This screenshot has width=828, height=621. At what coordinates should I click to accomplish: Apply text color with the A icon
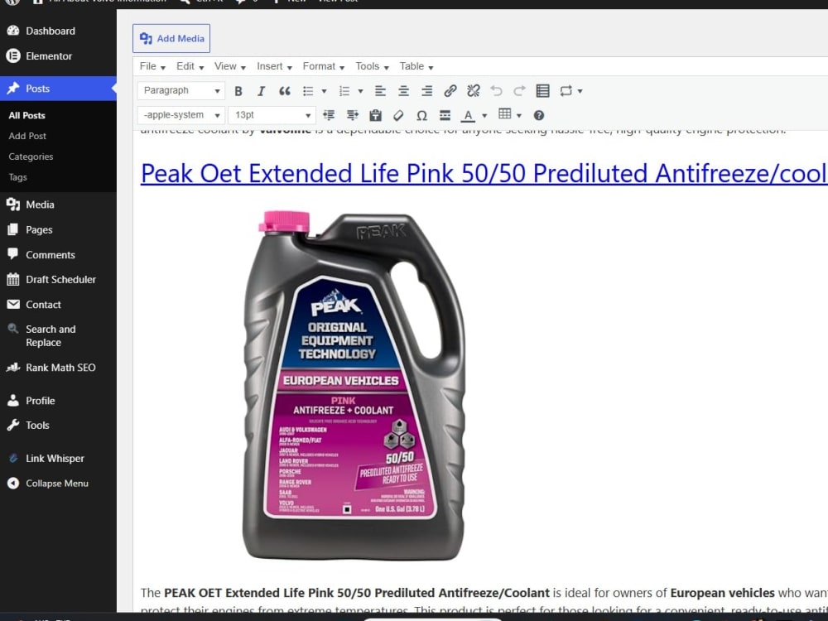click(468, 115)
